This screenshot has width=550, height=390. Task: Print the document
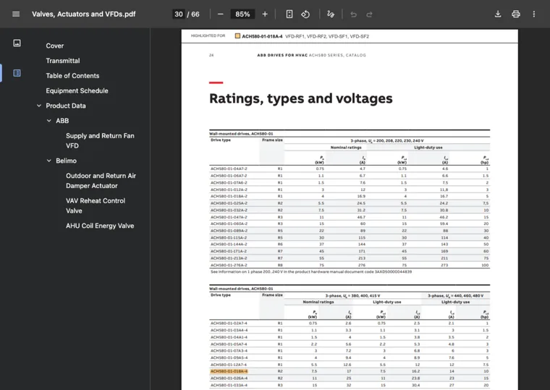(x=515, y=14)
